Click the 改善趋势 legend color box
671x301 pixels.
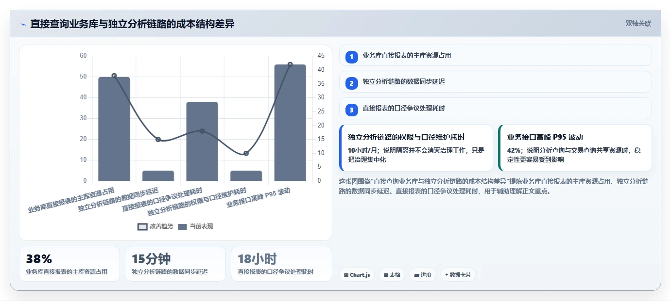click(142, 226)
